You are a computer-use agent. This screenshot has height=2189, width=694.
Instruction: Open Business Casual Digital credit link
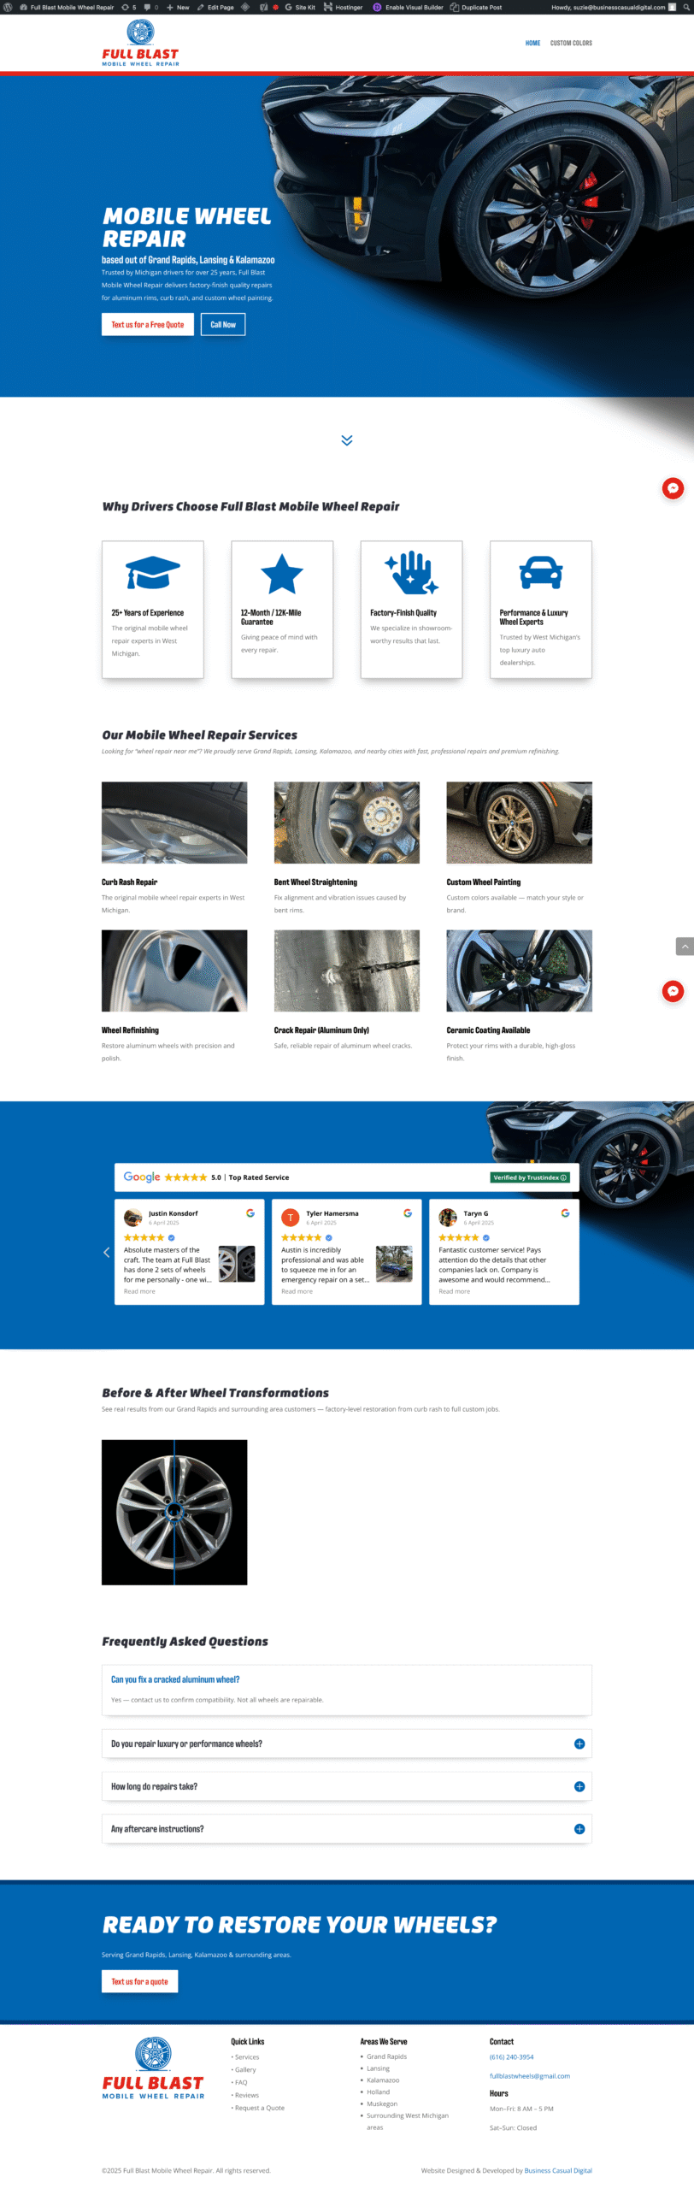click(558, 2171)
